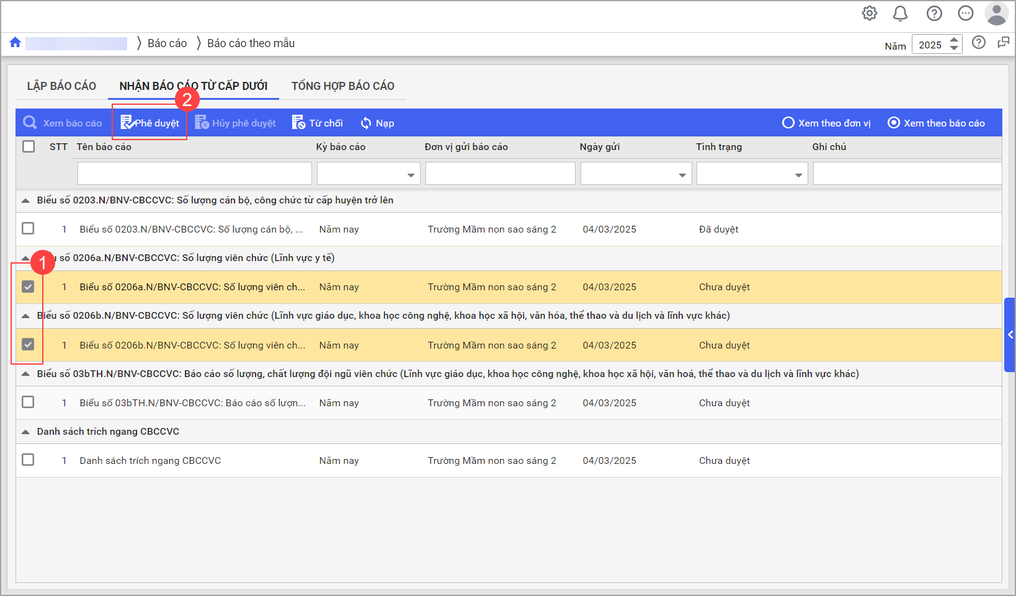Uncheck the Biểu số 0206a.N row checkbox
This screenshot has height=596, width=1016.
pos(28,287)
